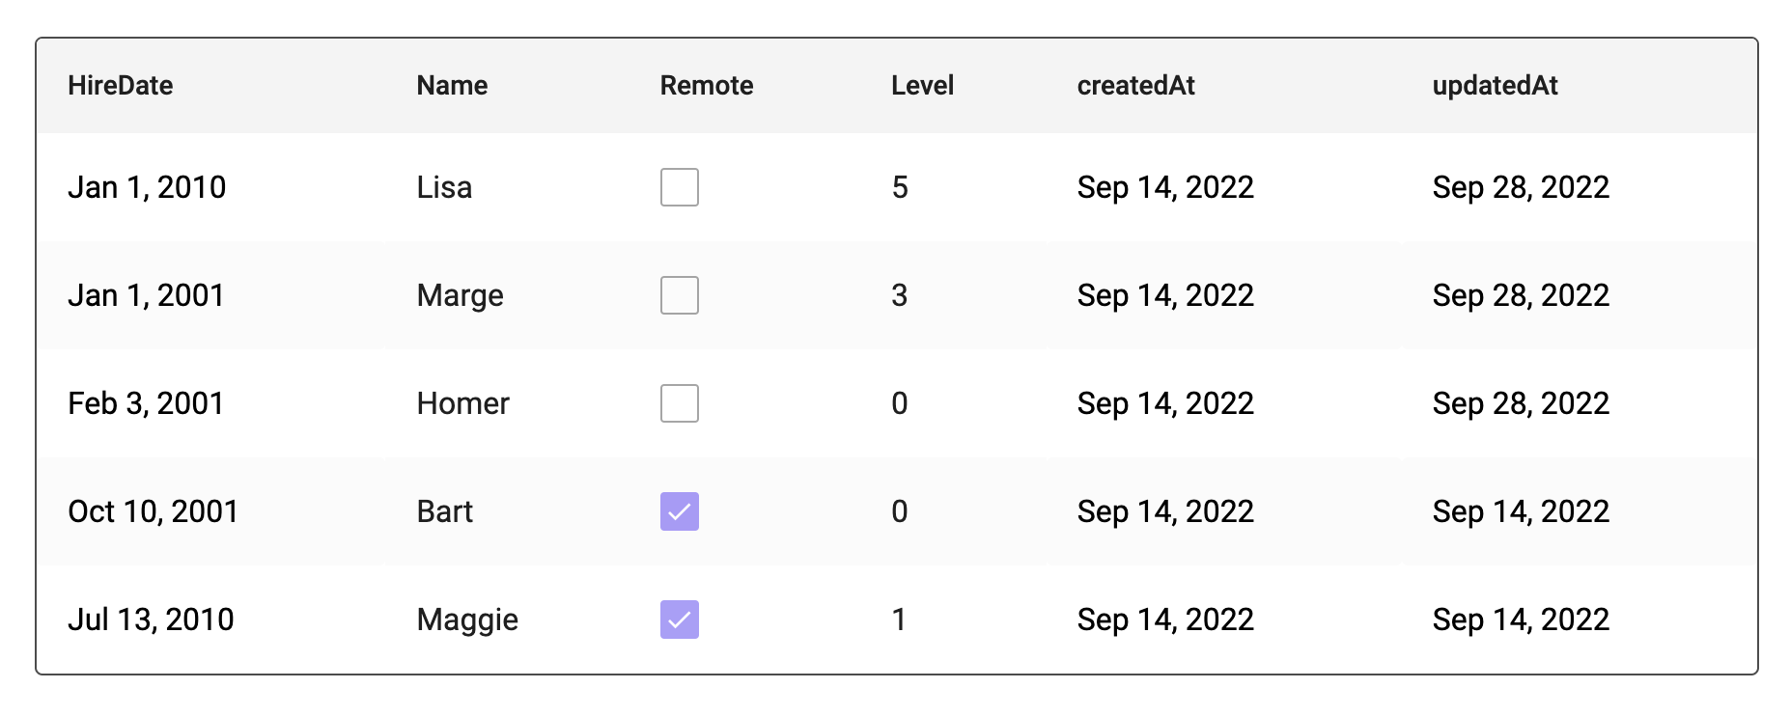Select the Level column header
The width and height of the screenshot is (1790, 716).
point(922,86)
